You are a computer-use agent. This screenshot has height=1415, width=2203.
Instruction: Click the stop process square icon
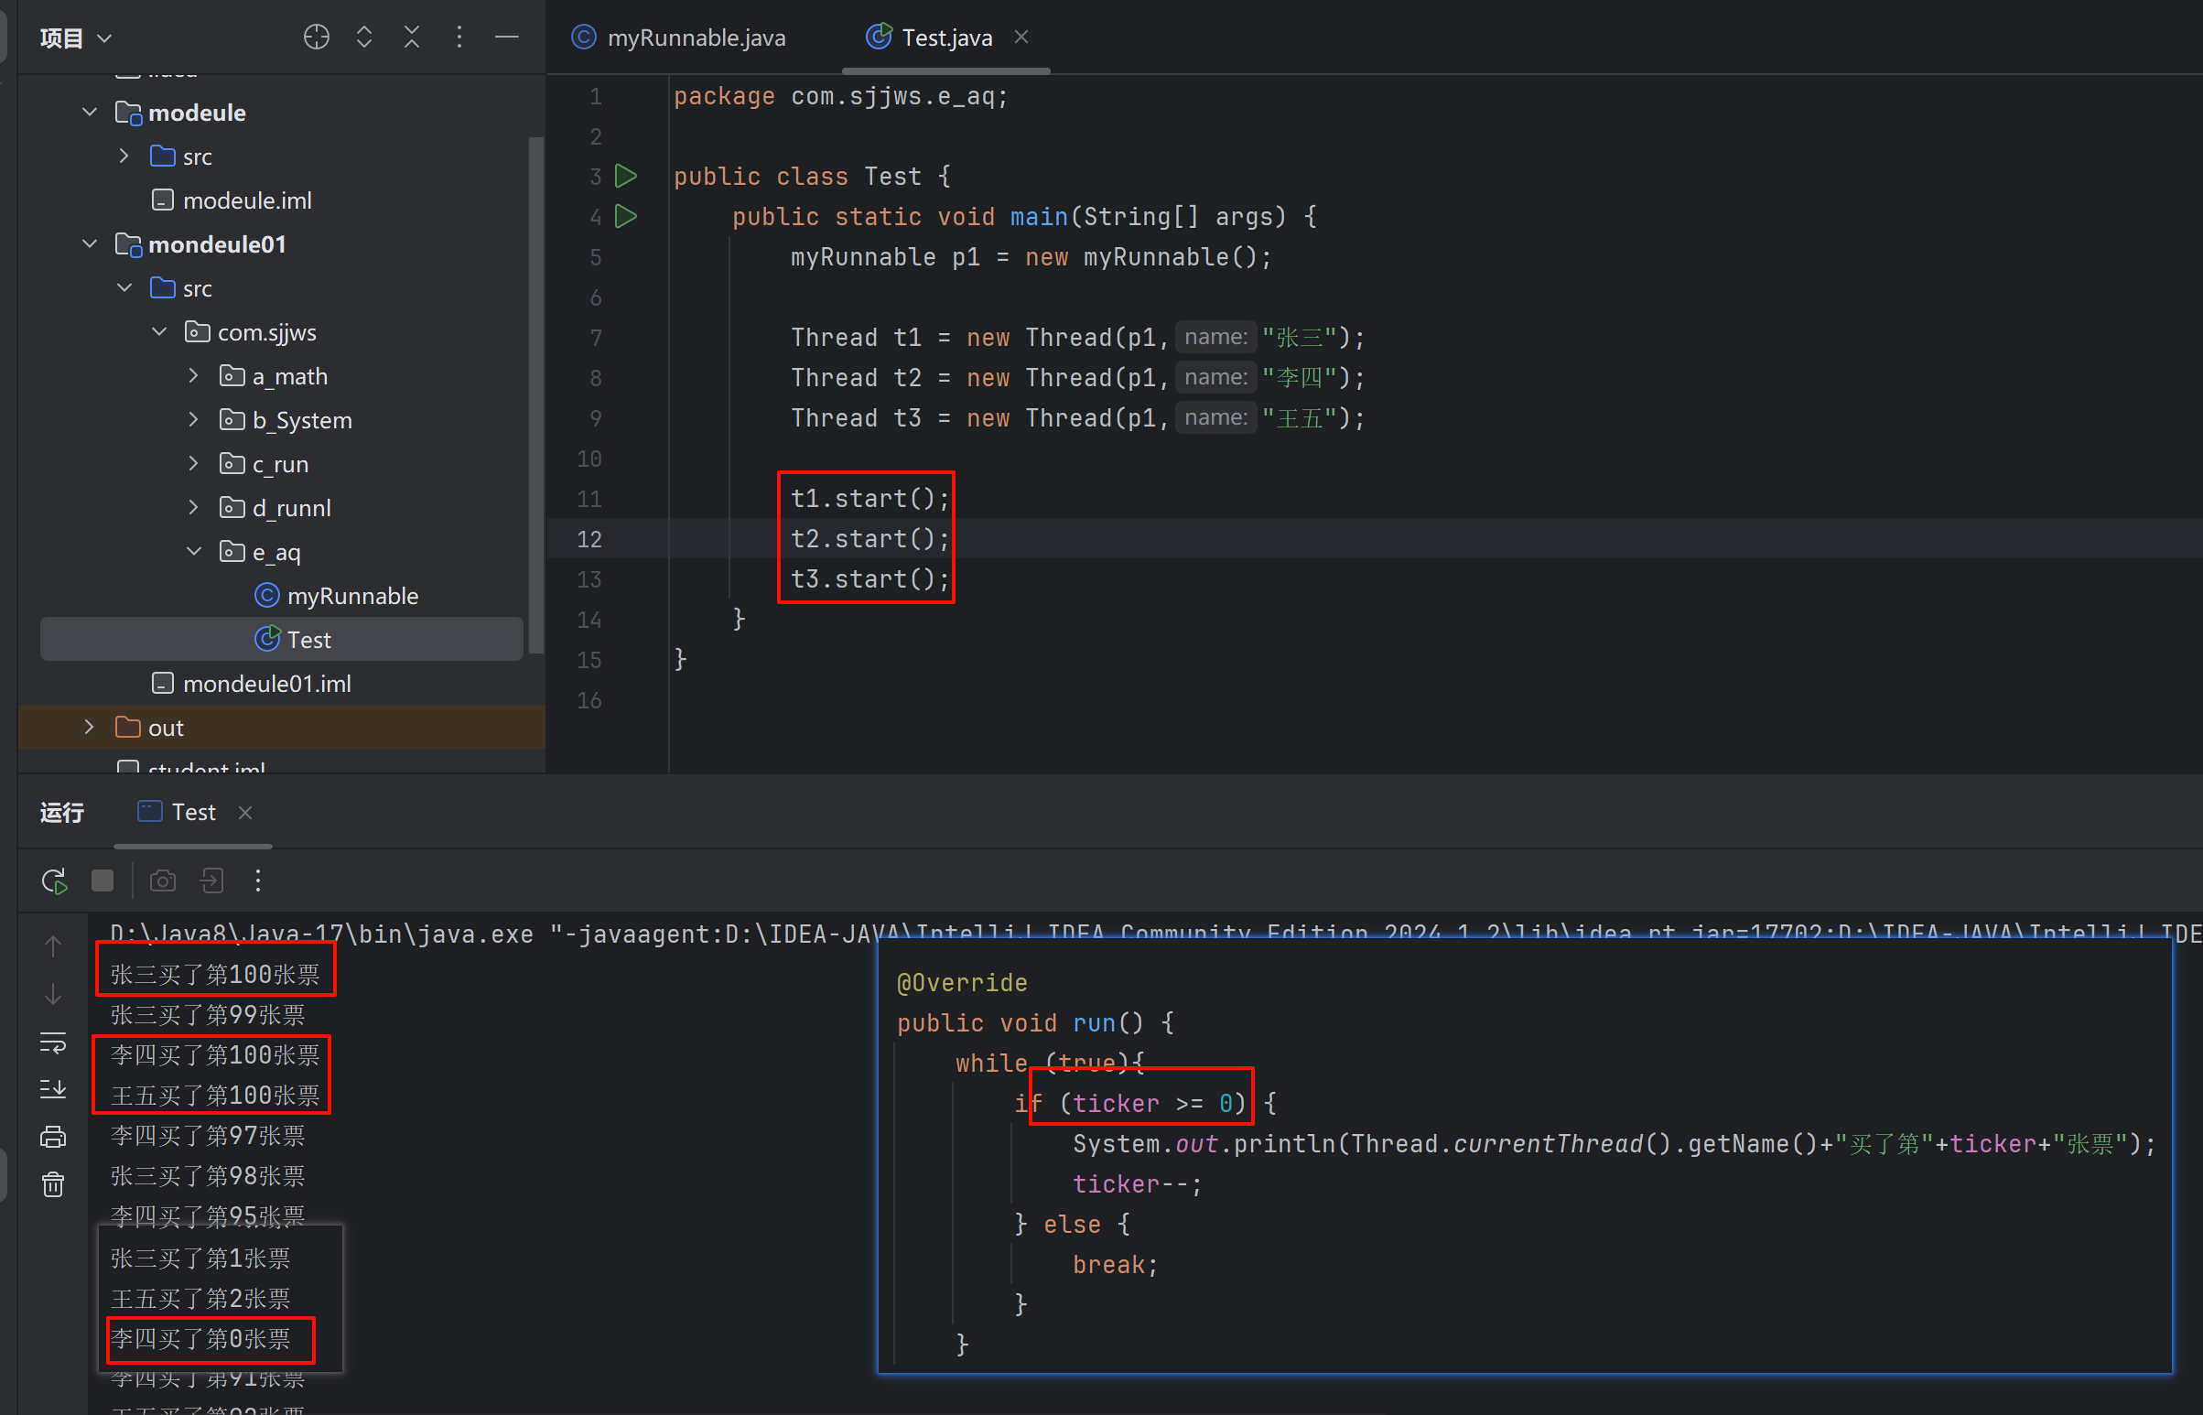click(102, 881)
